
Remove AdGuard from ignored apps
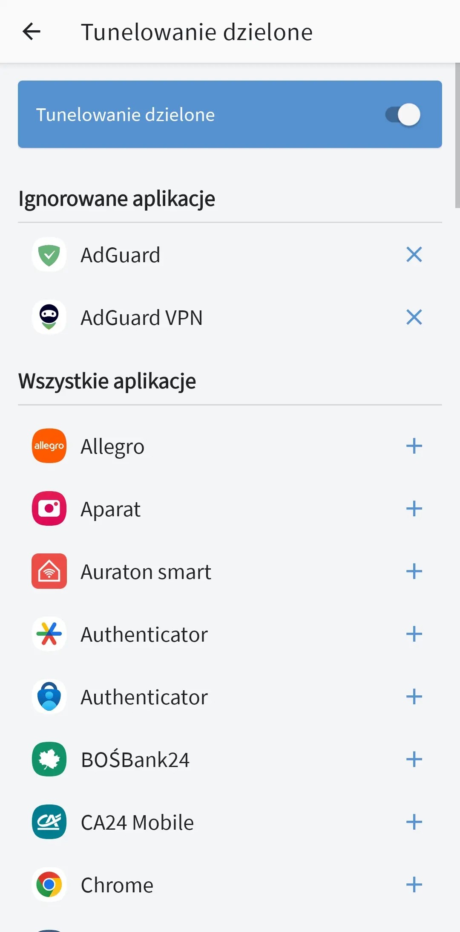(x=414, y=255)
